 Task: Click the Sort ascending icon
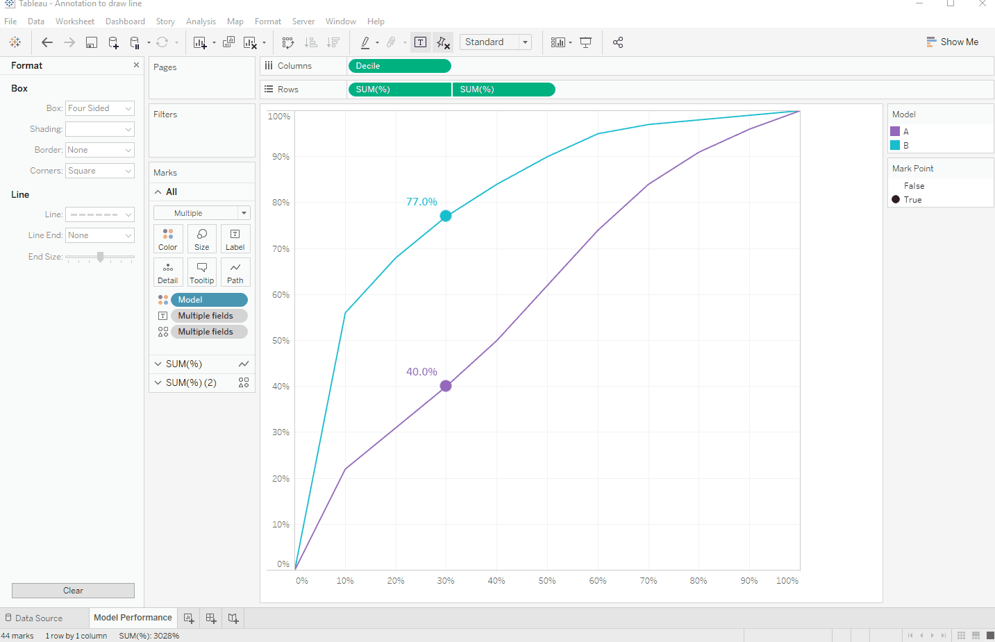(311, 42)
